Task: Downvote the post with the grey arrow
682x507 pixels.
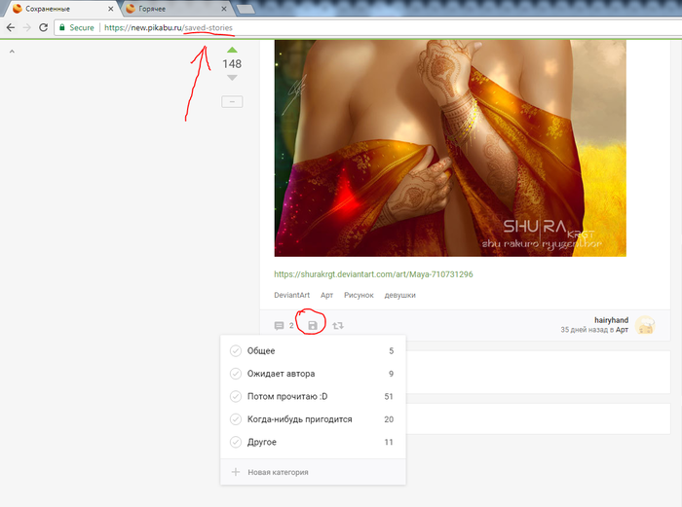Action: (232, 78)
